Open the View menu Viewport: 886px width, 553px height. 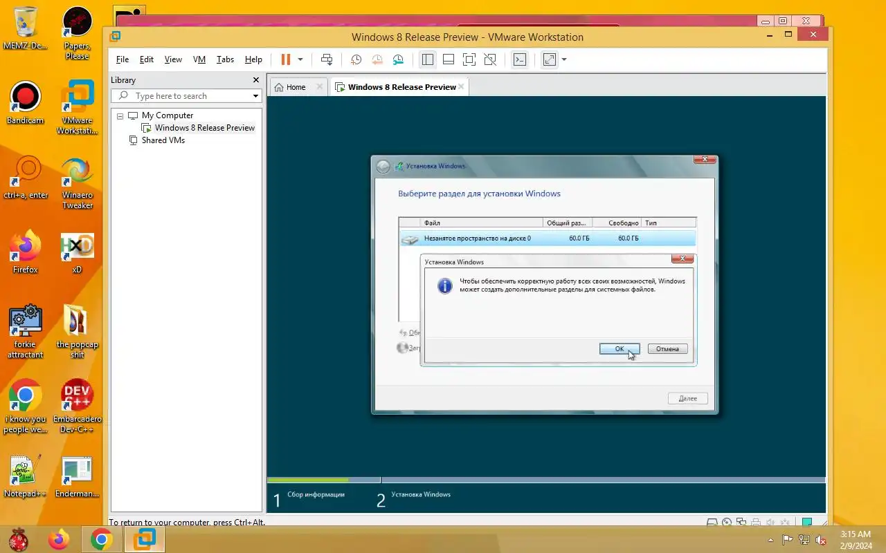coord(173,59)
